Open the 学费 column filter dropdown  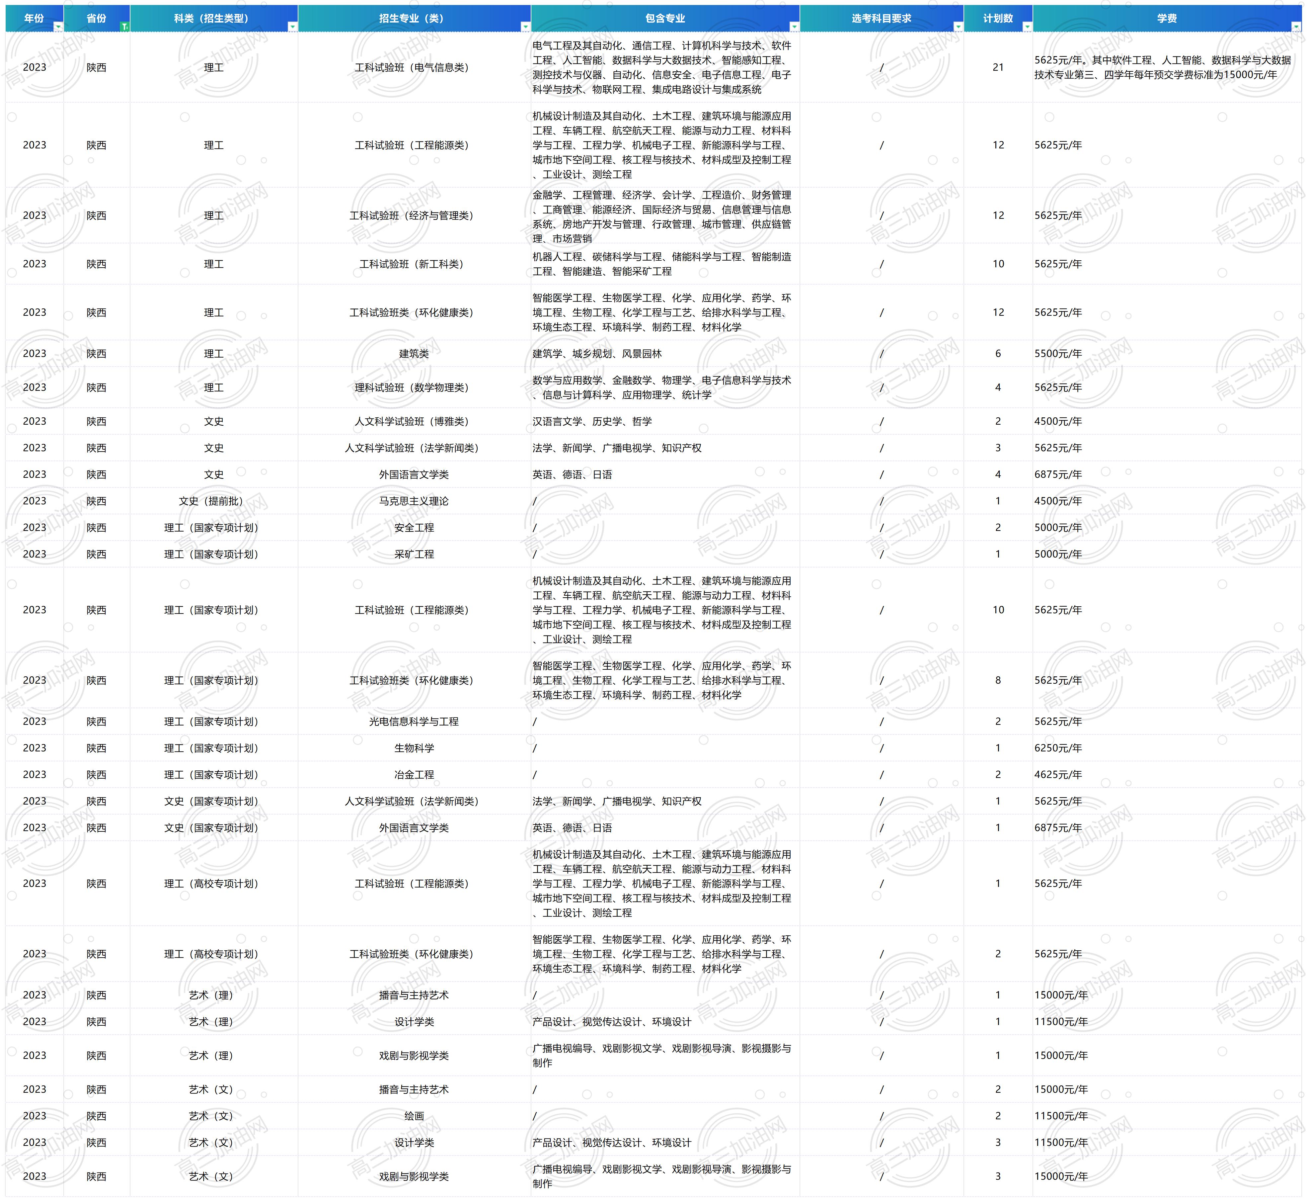[x=1296, y=27]
